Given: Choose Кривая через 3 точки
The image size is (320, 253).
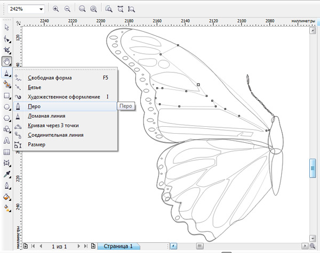Looking at the screenshot, I should pyautogui.click(x=65, y=125).
